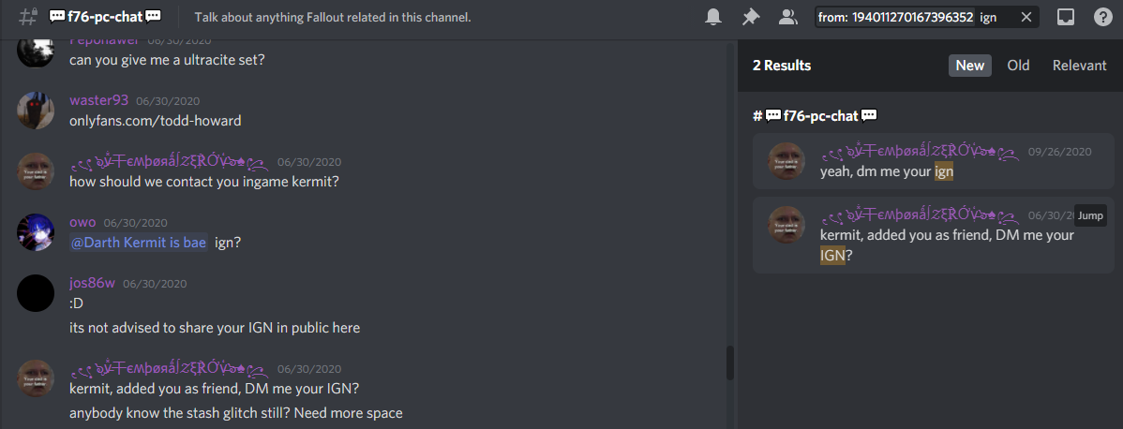Screen dimensions: 1123x429
Task: Open help question mark icon
Action: [x=1103, y=17]
